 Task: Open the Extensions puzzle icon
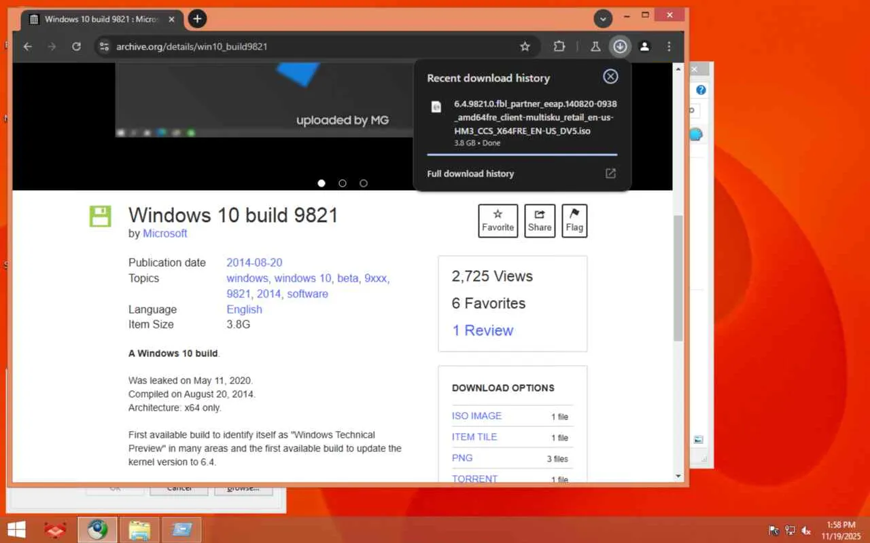(559, 47)
